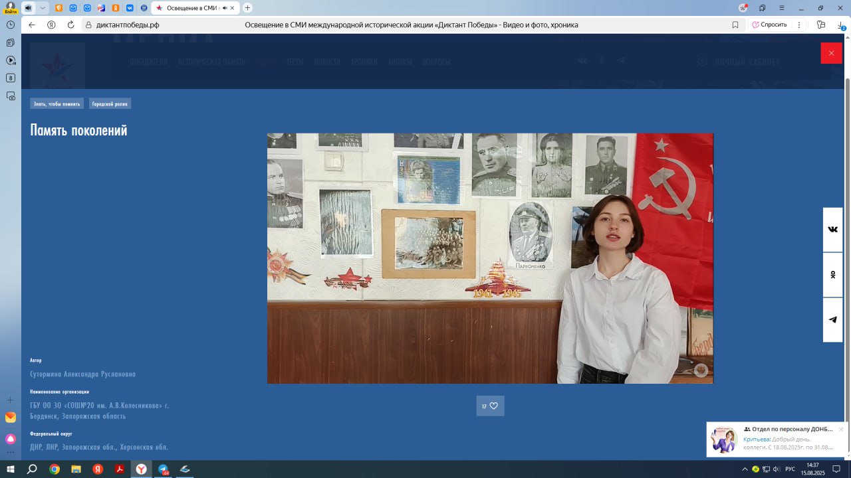Open Windows taskbar search
This screenshot has width=851, height=478.
[32, 469]
